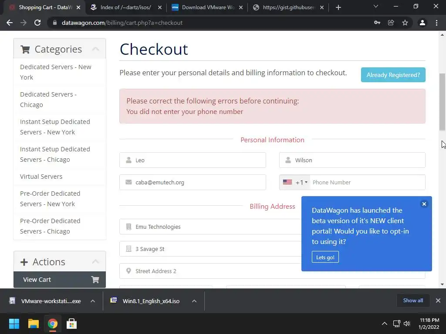Share this page via share icon

(391, 23)
